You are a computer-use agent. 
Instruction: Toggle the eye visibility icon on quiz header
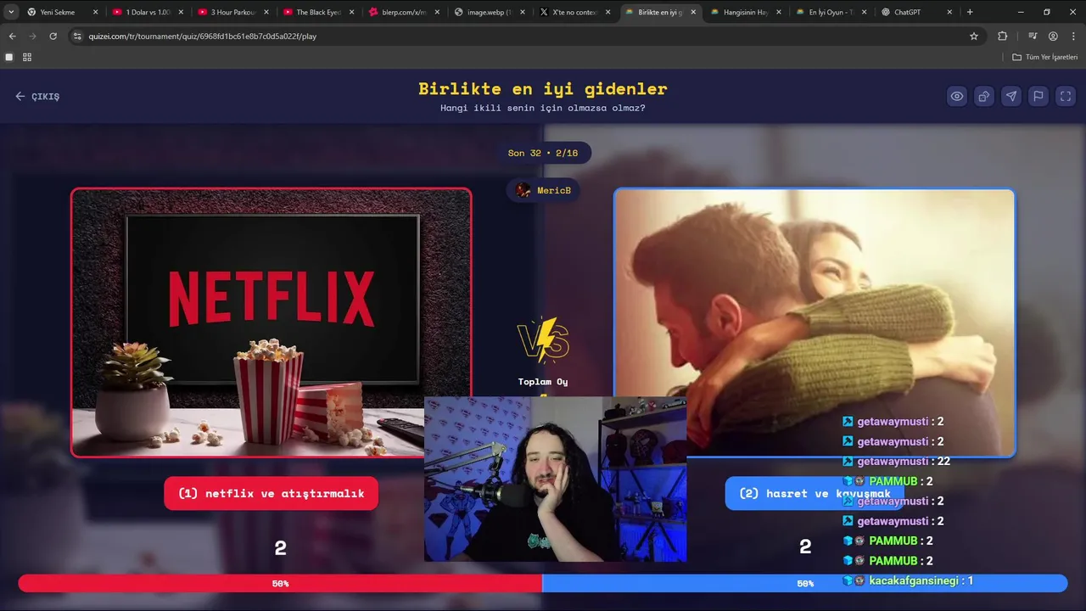[x=957, y=96]
